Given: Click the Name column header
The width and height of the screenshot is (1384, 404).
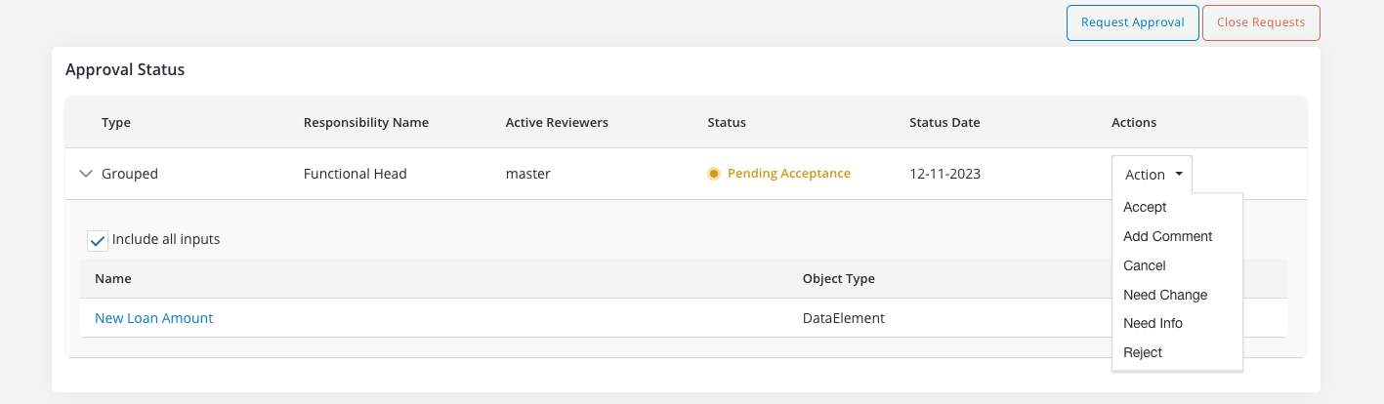Looking at the screenshot, I should pos(113,279).
